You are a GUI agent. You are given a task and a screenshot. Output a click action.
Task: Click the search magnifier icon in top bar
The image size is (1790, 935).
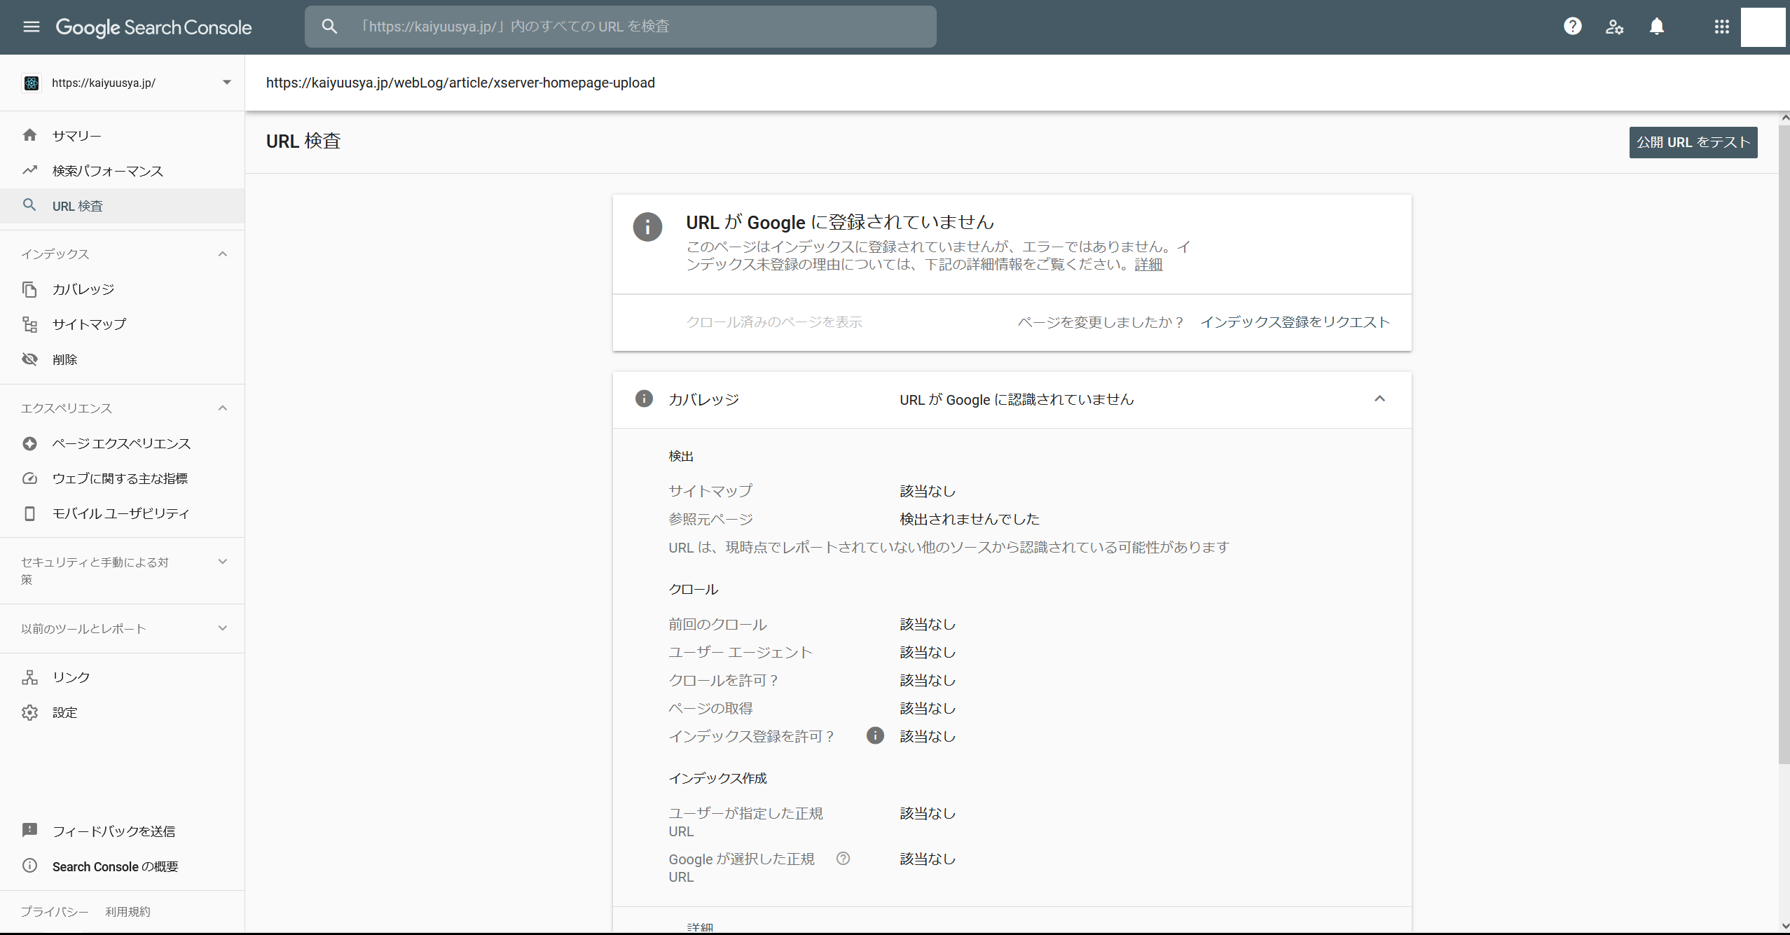329,27
